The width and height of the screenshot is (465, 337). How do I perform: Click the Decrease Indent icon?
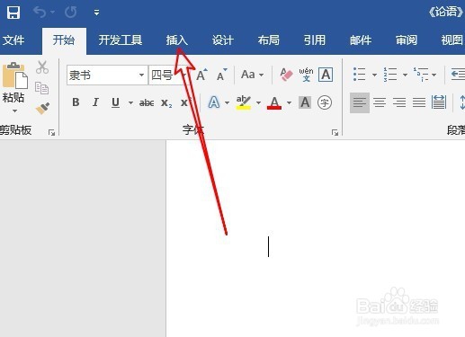tap(458, 75)
